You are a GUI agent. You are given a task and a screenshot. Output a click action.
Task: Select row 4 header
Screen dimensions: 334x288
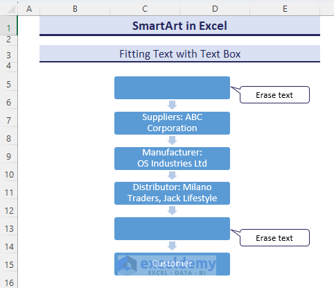click(8, 67)
